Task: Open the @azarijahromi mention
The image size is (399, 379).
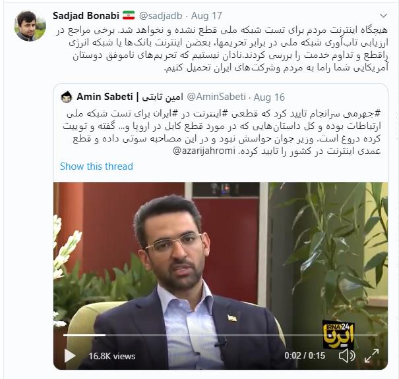Action: [204, 151]
